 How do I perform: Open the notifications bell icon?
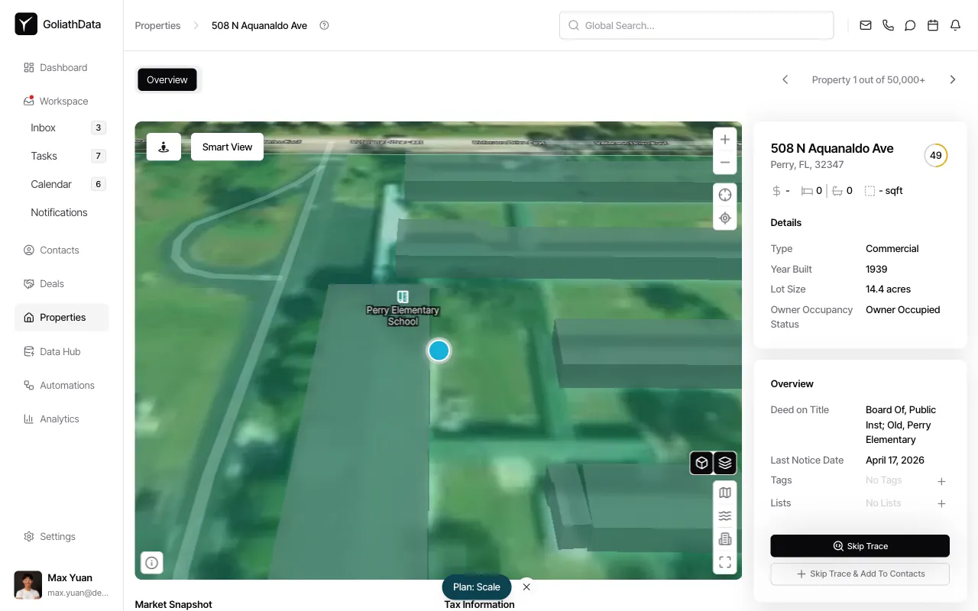click(954, 25)
